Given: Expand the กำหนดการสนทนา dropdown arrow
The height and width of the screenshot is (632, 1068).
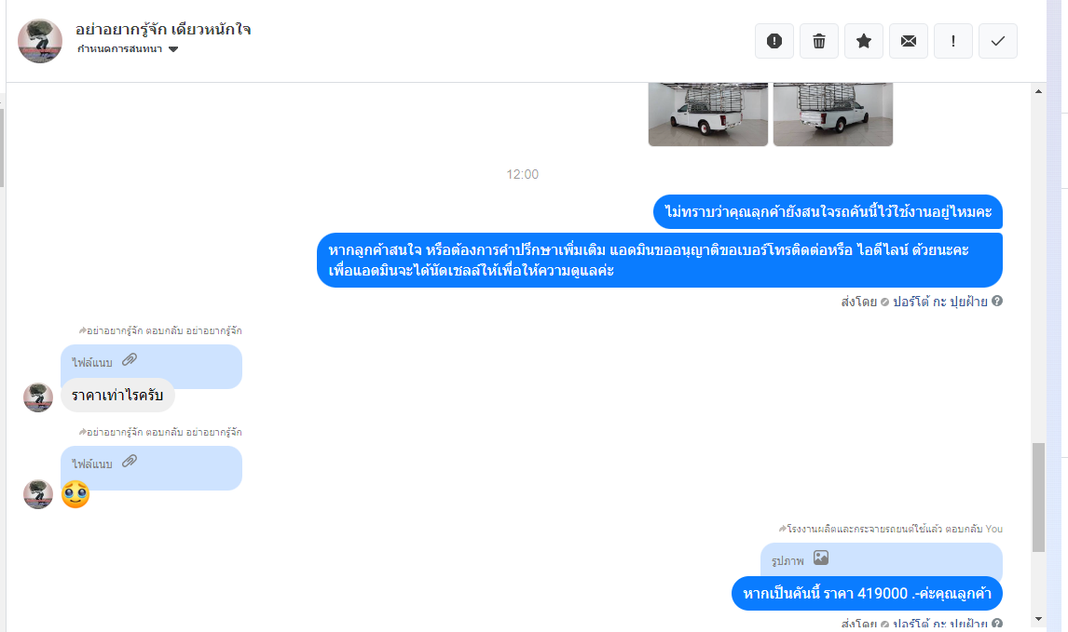Looking at the screenshot, I should (173, 49).
